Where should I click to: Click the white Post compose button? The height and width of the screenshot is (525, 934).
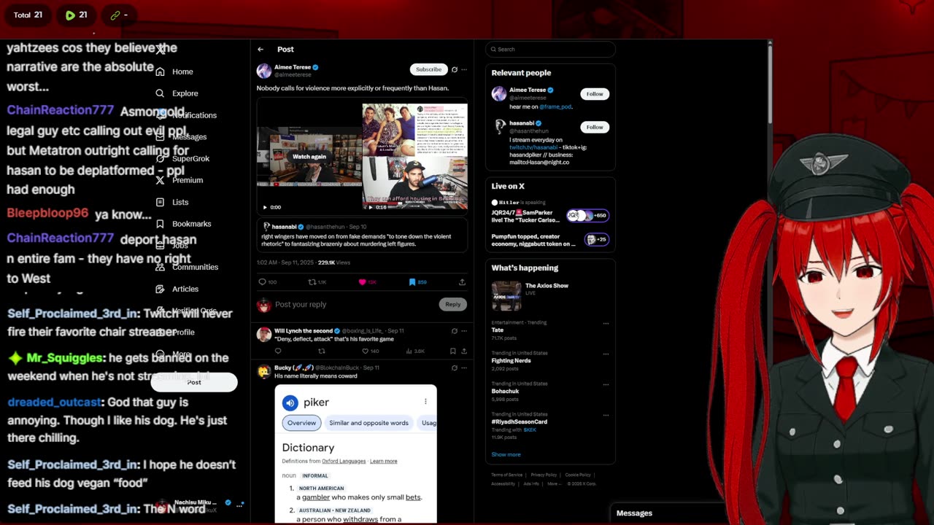[x=194, y=382]
